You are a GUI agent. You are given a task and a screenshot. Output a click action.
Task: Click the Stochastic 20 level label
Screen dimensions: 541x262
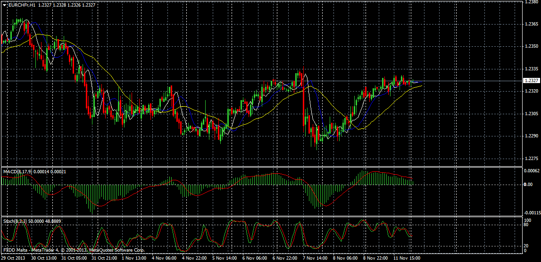527,246
